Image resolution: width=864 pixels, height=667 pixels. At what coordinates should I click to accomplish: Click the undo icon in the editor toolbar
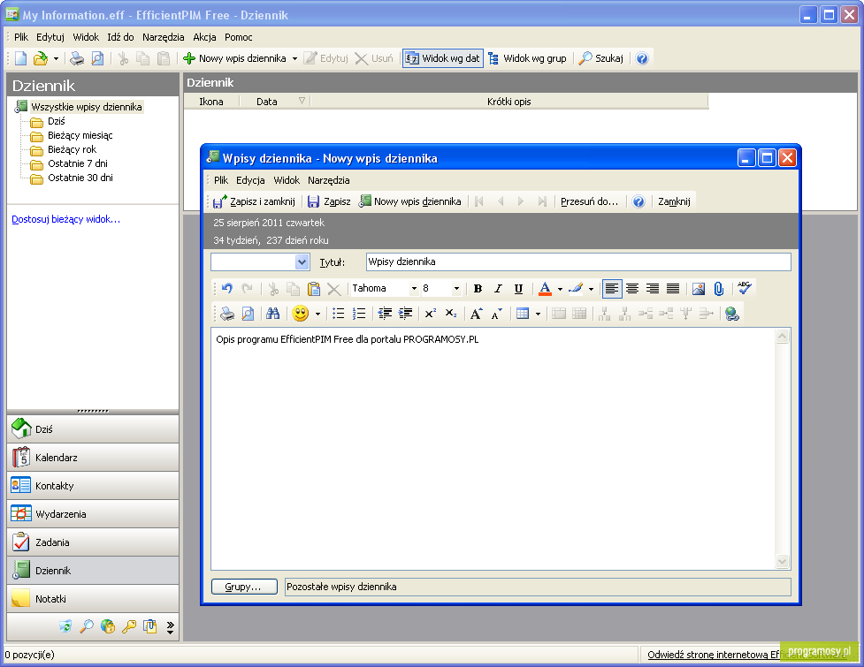227,288
